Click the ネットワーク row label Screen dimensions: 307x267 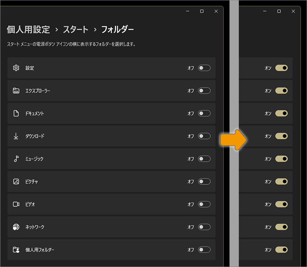35,227
